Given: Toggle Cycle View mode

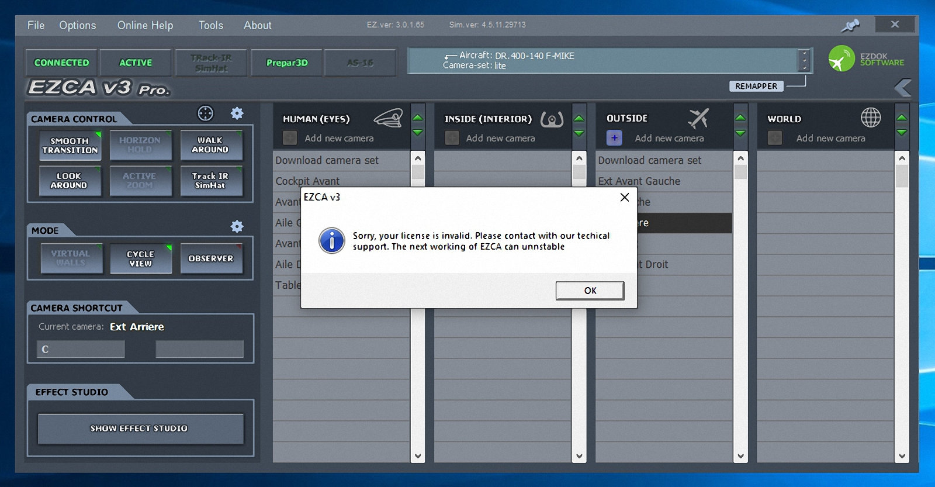Looking at the screenshot, I should click(141, 258).
